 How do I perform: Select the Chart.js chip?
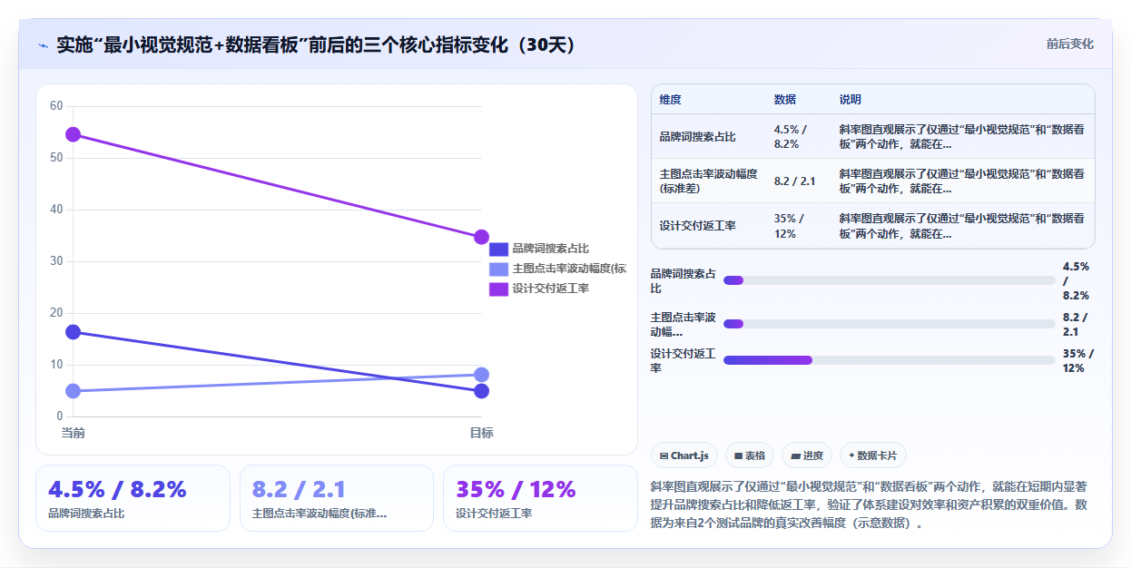click(685, 455)
